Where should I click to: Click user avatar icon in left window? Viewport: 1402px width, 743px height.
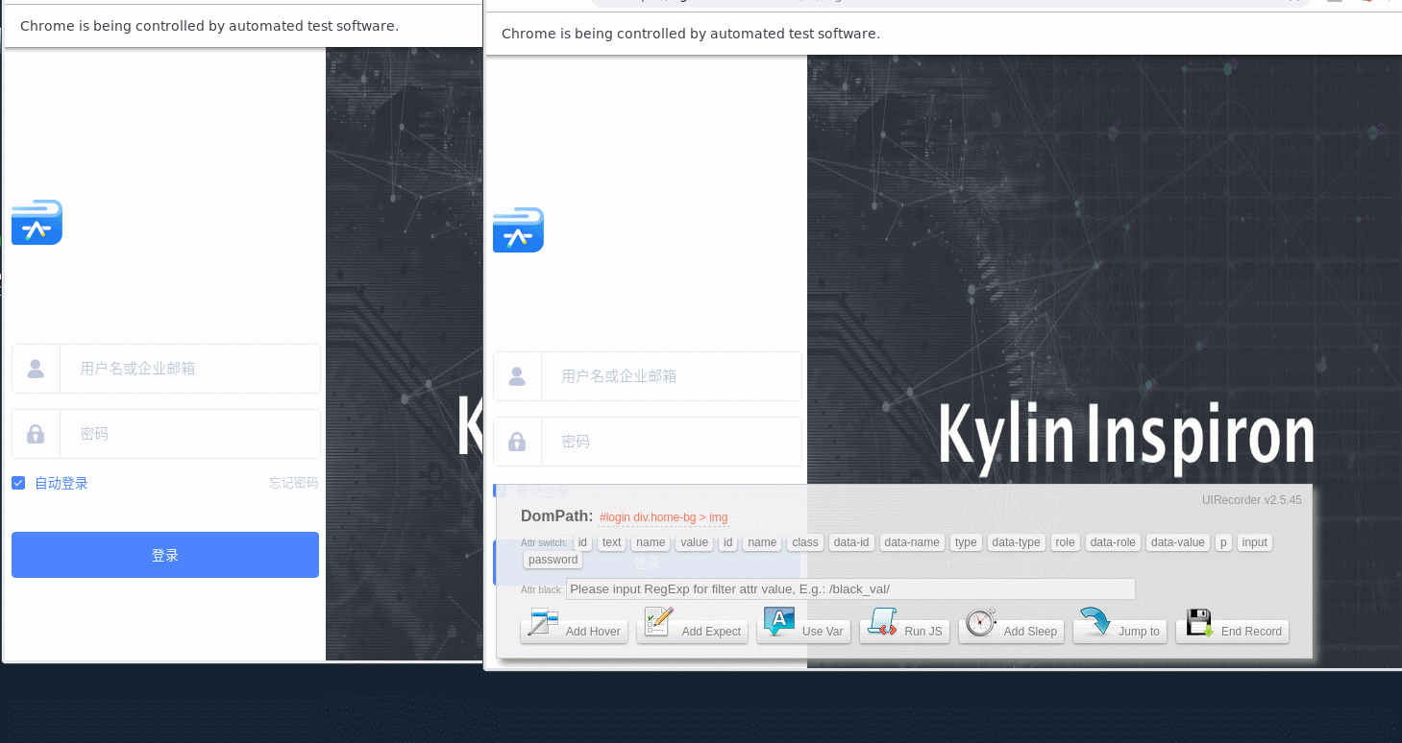tap(36, 369)
